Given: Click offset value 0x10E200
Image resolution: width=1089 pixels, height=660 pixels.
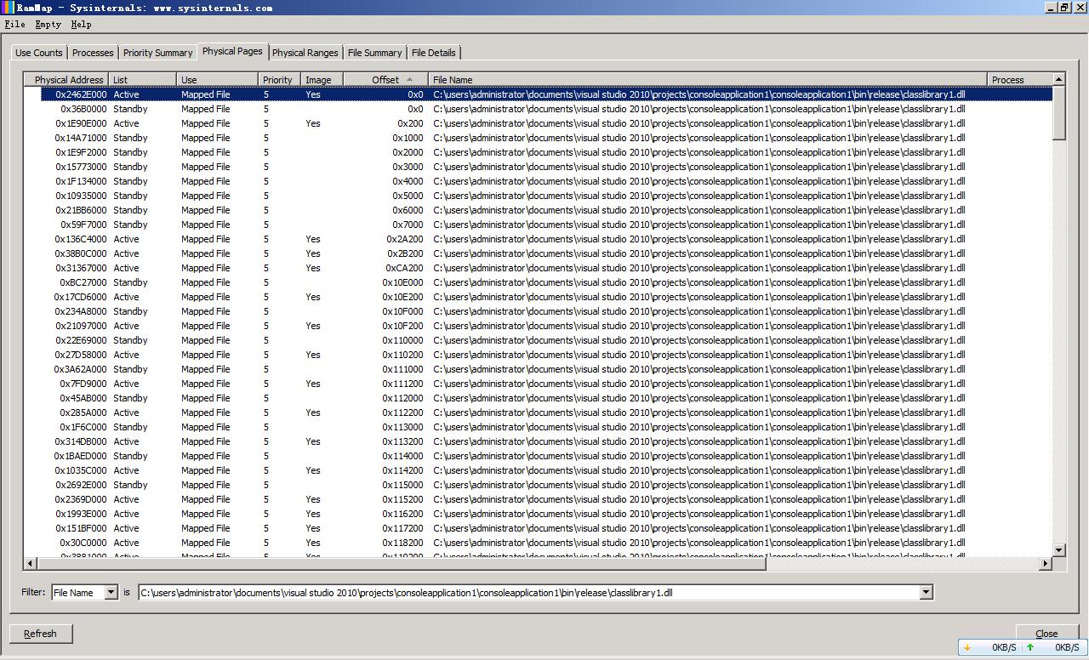Looking at the screenshot, I should pos(402,297).
